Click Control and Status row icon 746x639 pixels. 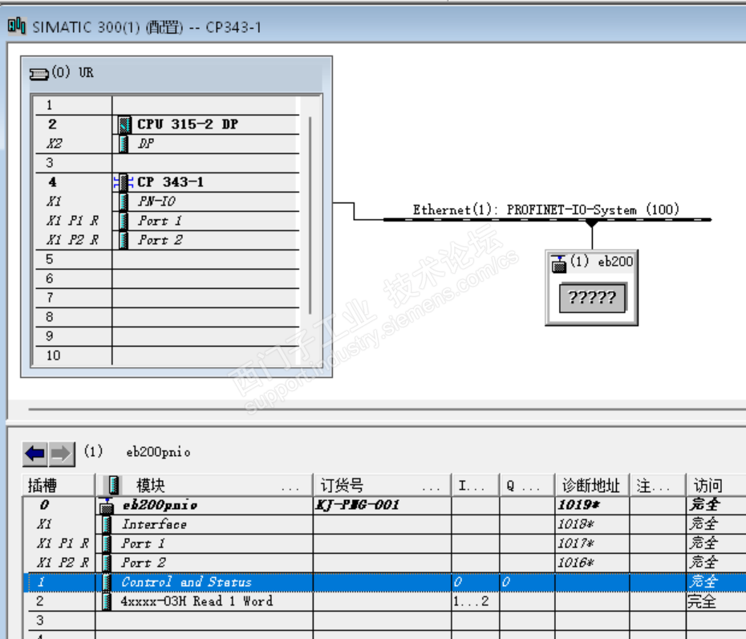click(107, 582)
